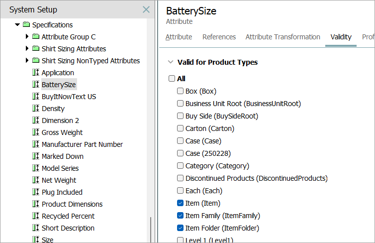Click the Dimension 2 attribute icon
375x243 pixels.
tap(36, 120)
